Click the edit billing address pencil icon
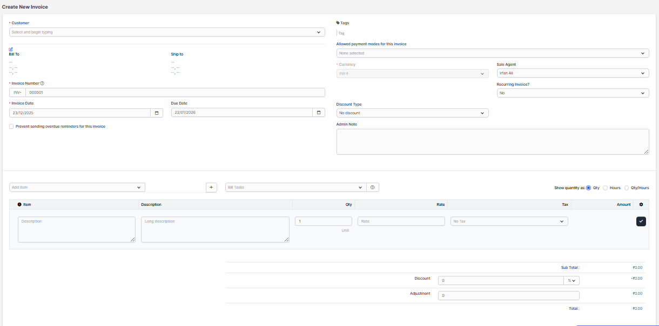659x326 pixels. click(x=11, y=49)
